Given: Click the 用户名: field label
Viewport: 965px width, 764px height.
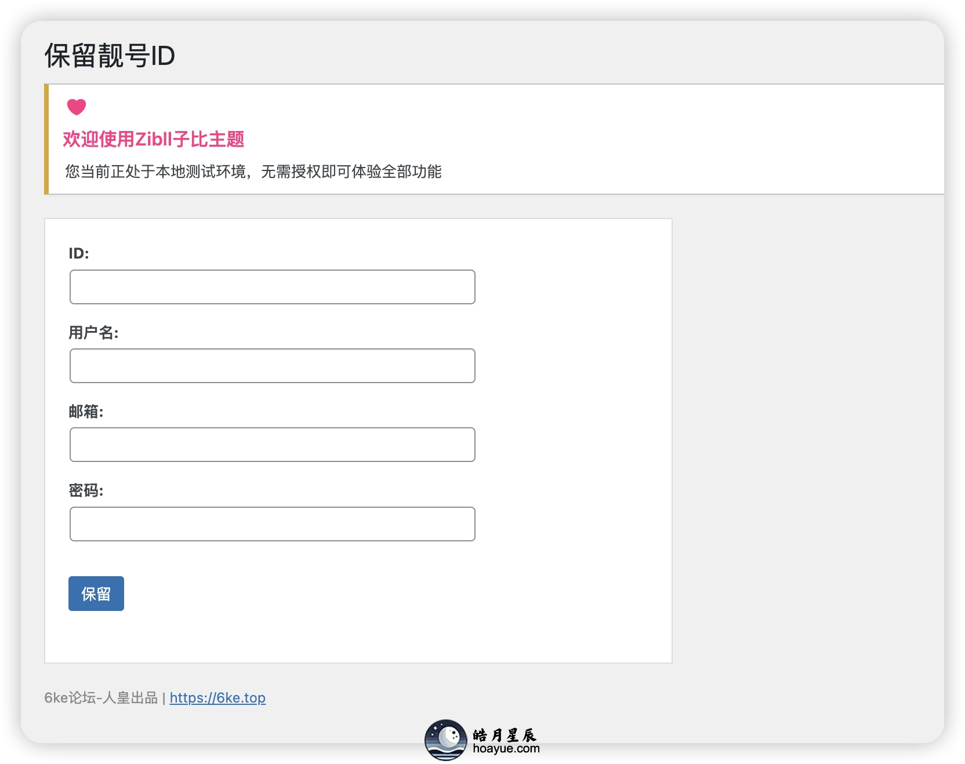Looking at the screenshot, I should [x=93, y=333].
